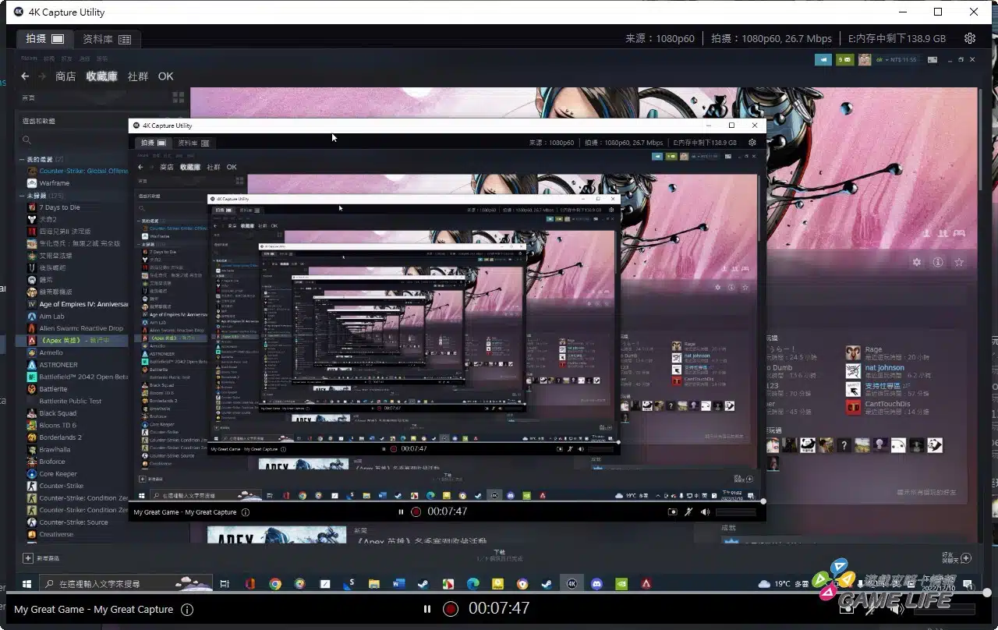The width and height of the screenshot is (998, 630).
Task: Click the grid view icon beside 首頁
Action: [x=179, y=97]
